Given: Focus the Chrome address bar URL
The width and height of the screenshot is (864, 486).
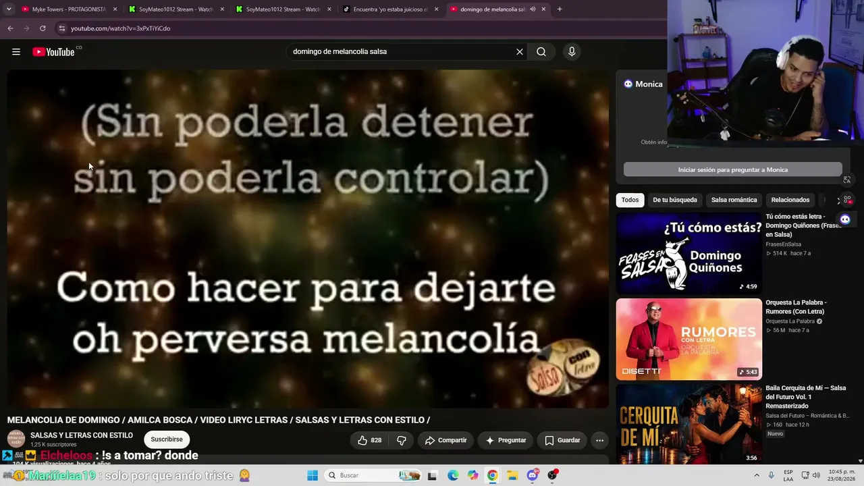Looking at the screenshot, I should (120, 28).
